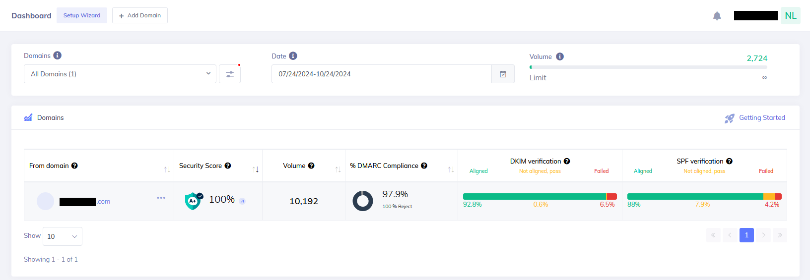Sort table by Security Score column
The height and width of the screenshot is (280, 810).
coord(256,169)
